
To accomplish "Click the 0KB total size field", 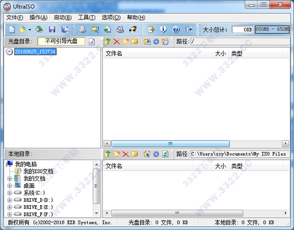I will point(243,29).
